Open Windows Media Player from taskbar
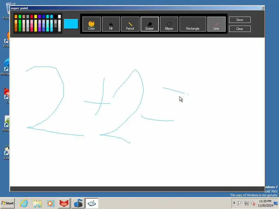 [x=50, y=203]
